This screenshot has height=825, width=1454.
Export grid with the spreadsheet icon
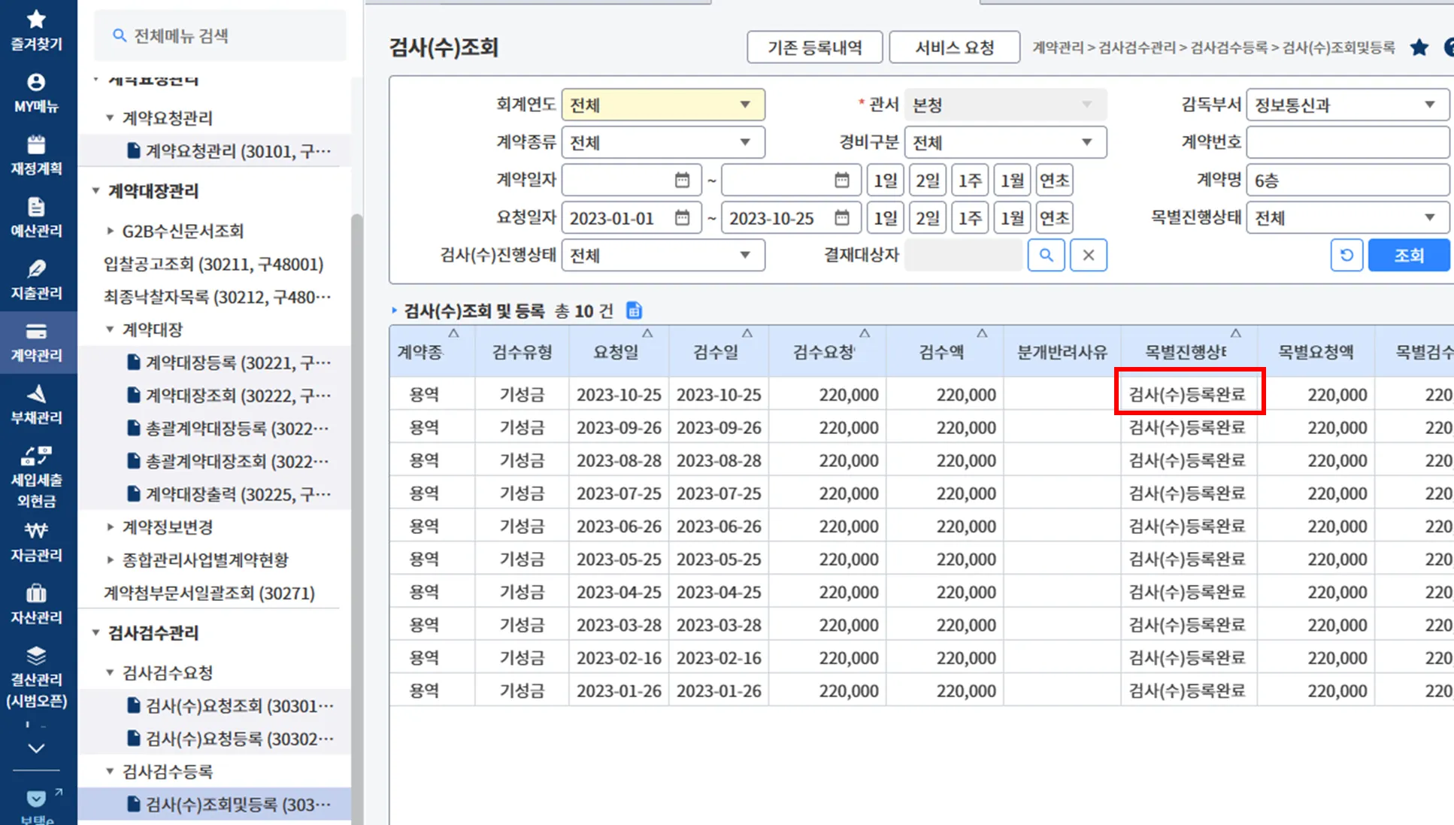click(x=634, y=310)
